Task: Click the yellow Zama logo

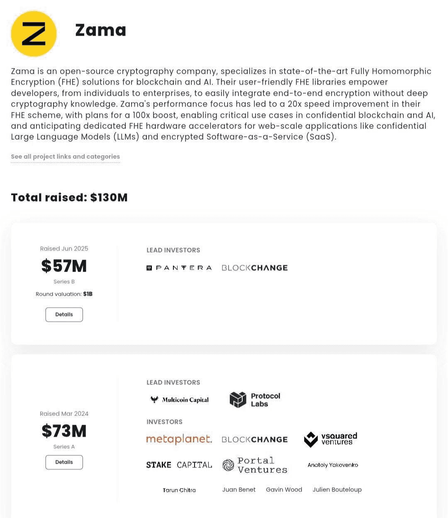Action: 34,34
